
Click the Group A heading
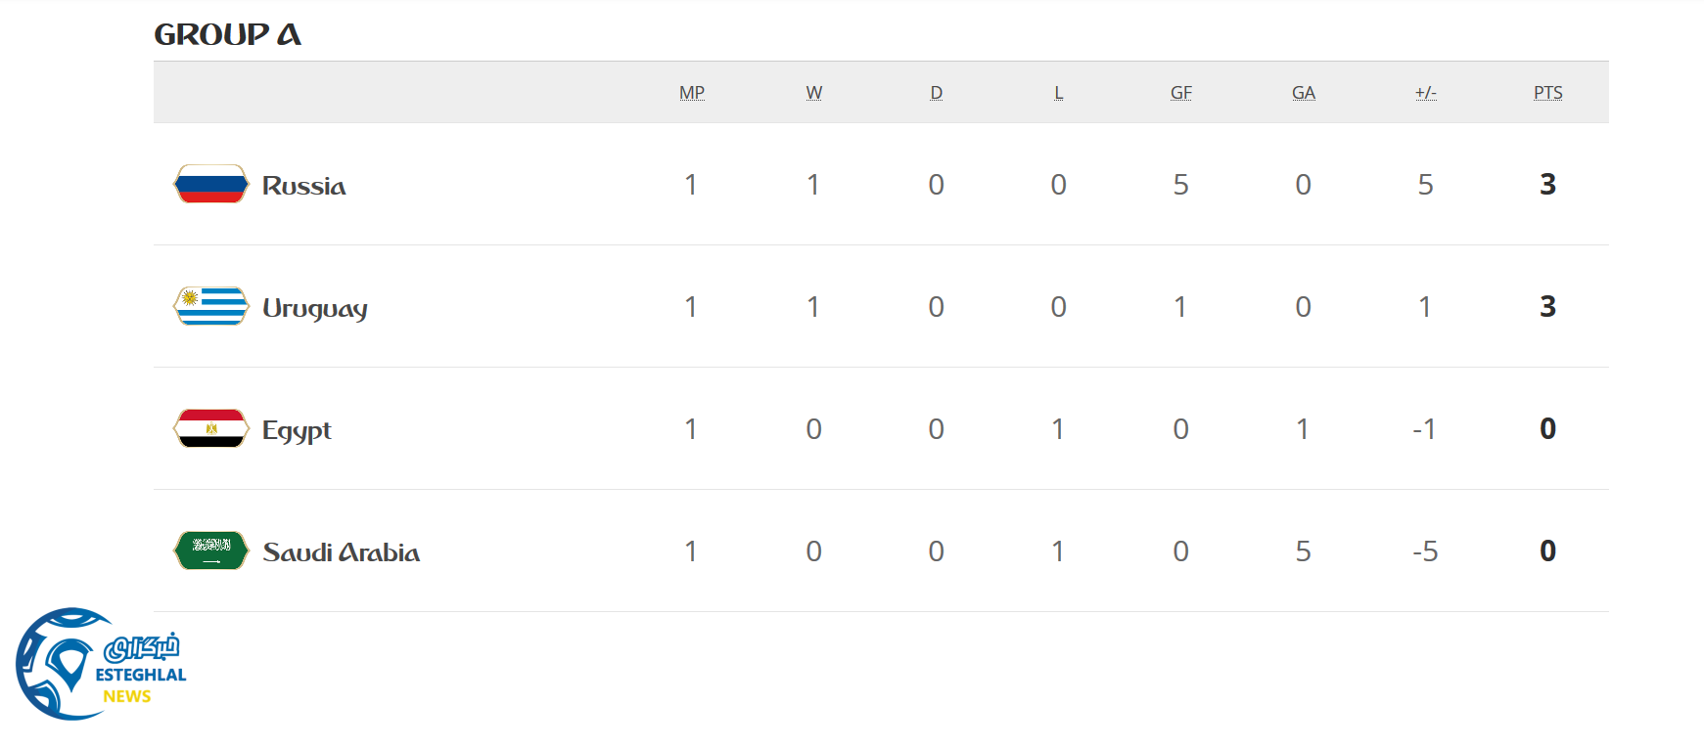227,34
